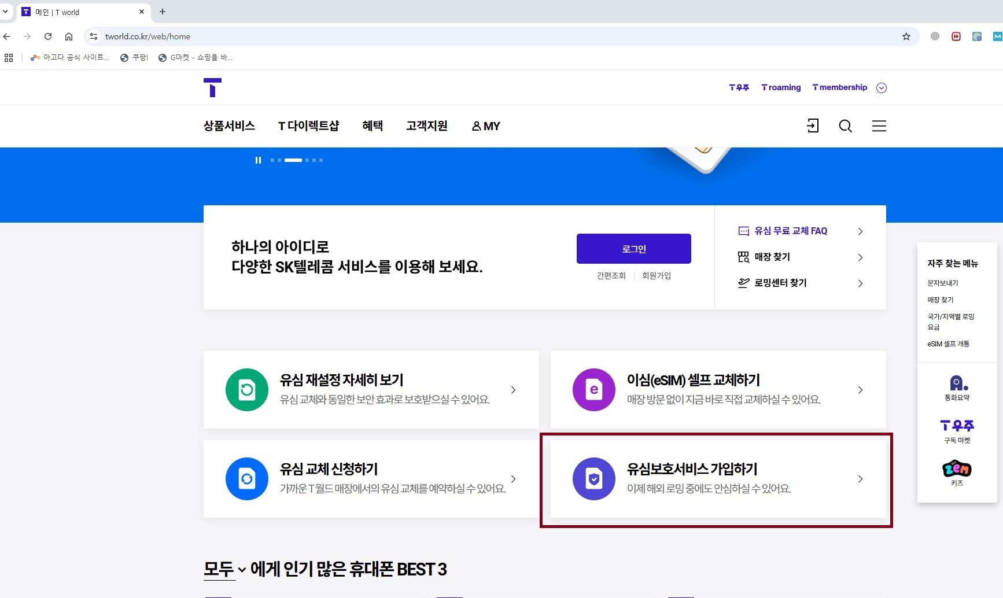Open T membership top link
The image size is (1003, 598).
pyautogui.click(x=840, y=87)
